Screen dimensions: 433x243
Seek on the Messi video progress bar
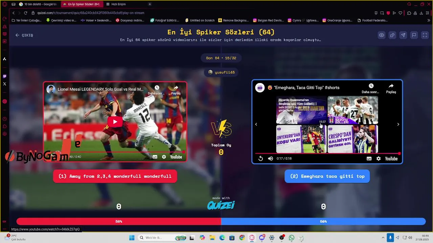tap(115, 153)
